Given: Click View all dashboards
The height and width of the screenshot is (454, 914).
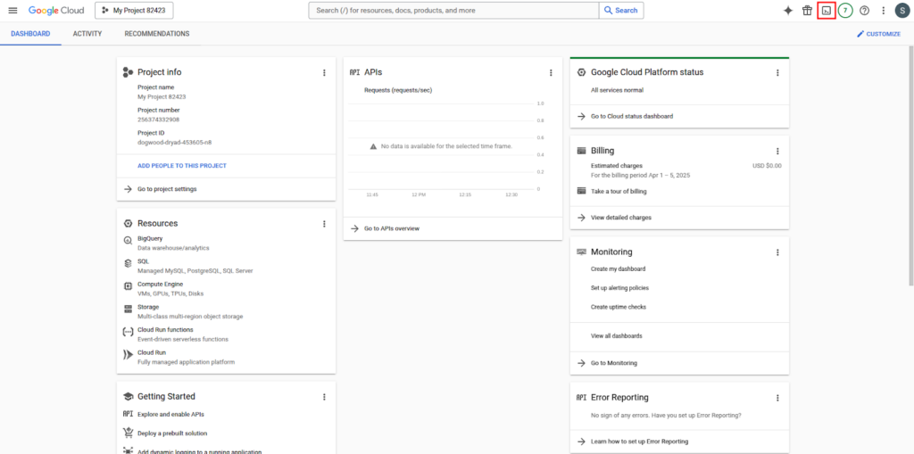Looking at the screenshot, I should [617, 336].
